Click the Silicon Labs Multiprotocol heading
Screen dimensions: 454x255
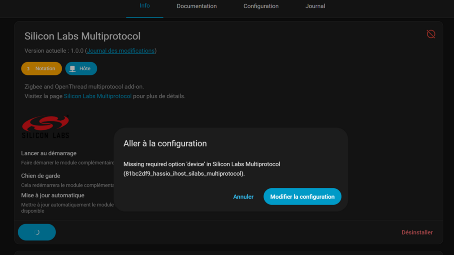(x=83, y=36)
